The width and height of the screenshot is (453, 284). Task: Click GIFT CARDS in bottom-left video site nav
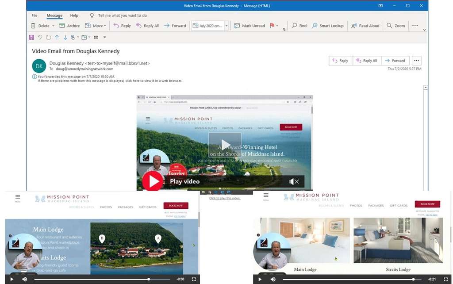(x=148, y=207)
